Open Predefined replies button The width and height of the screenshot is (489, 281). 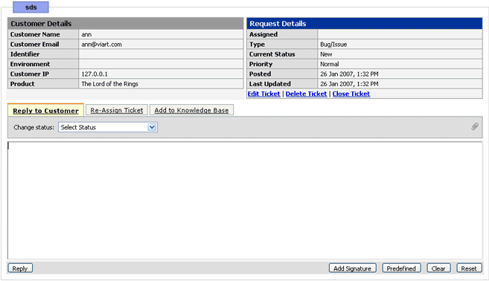(401, 268)
